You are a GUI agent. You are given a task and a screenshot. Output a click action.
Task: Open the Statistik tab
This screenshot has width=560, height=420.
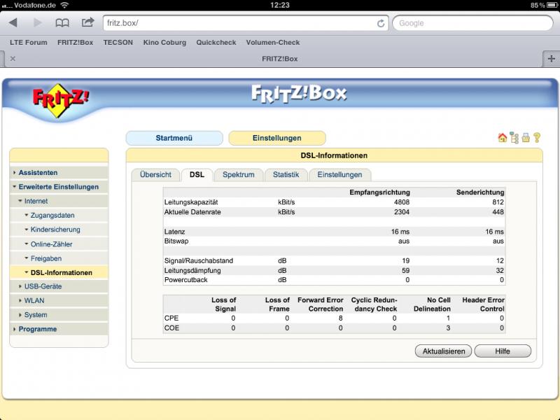286,174
